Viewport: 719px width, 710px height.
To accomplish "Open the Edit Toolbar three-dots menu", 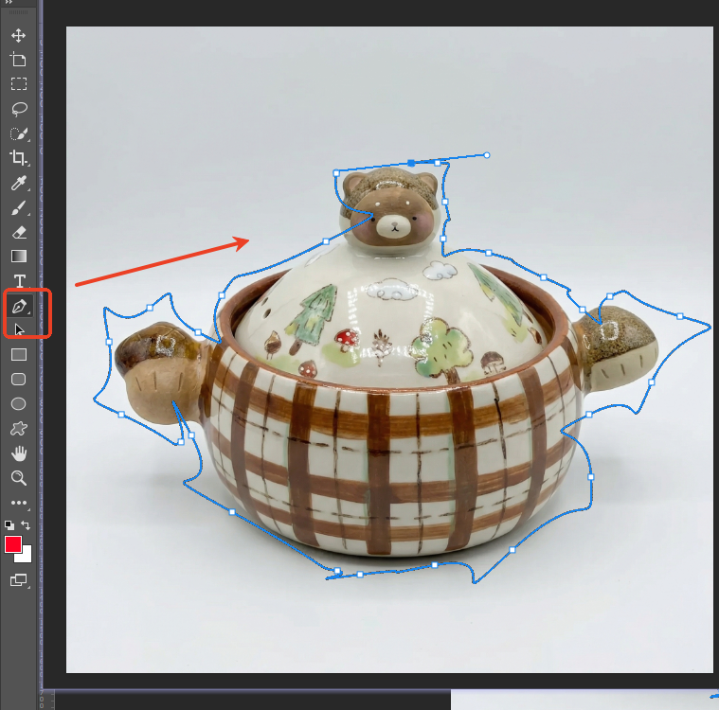I will pos(18,503).
